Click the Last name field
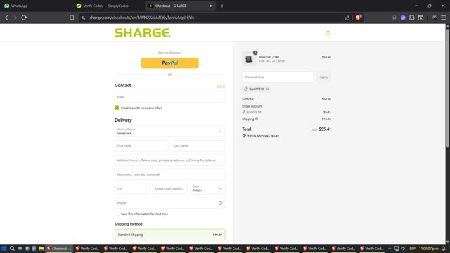This screenshot has height=253, width=450. [198, 145]
